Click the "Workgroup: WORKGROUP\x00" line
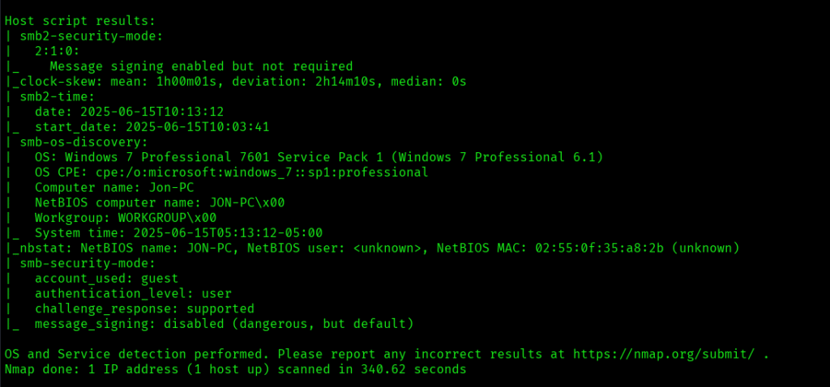 [126, 218]
